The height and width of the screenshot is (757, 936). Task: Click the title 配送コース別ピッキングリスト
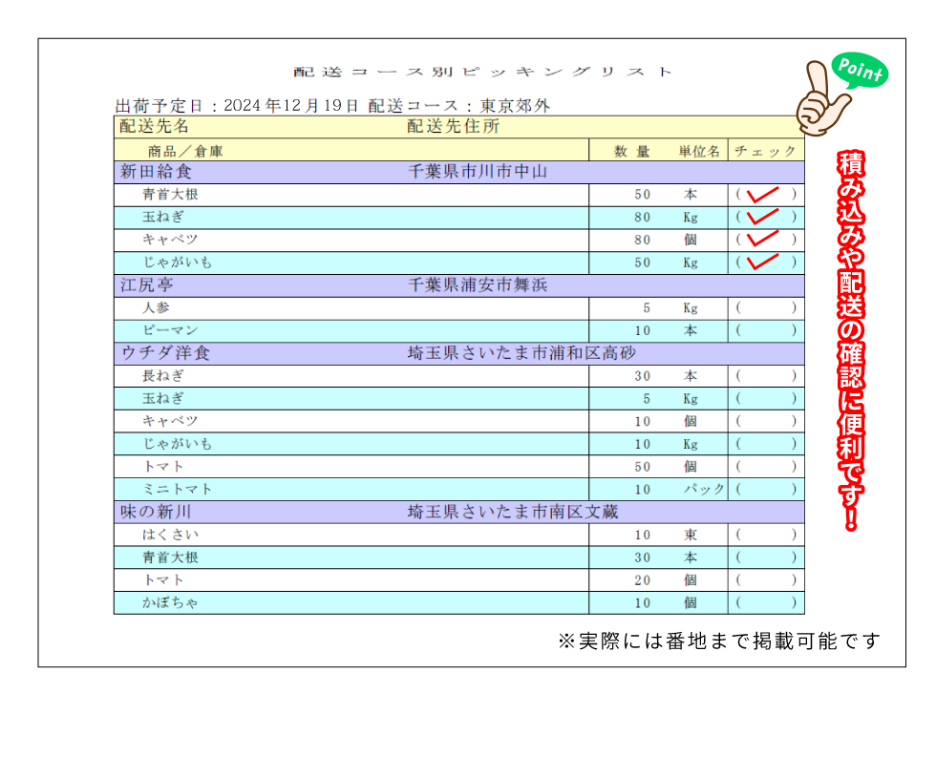point(483,73)
